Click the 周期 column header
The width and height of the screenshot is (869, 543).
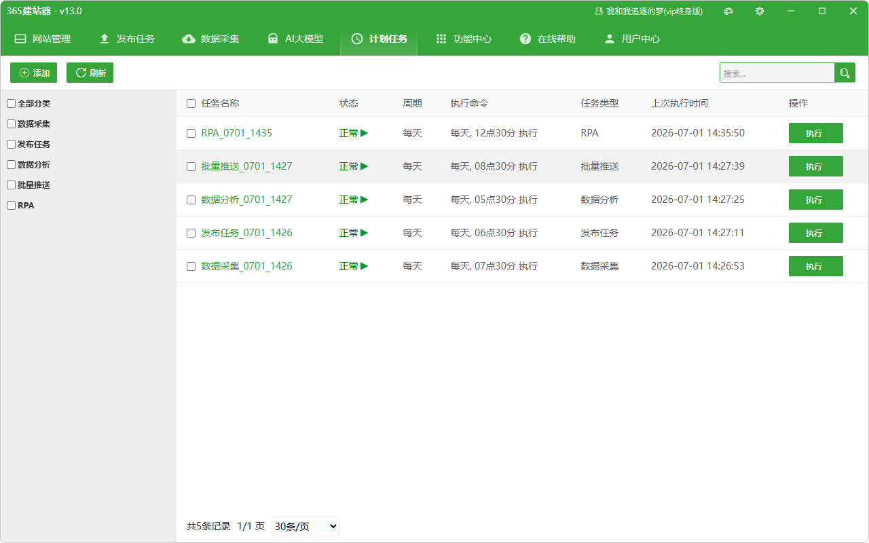click(x=412, y=103)
